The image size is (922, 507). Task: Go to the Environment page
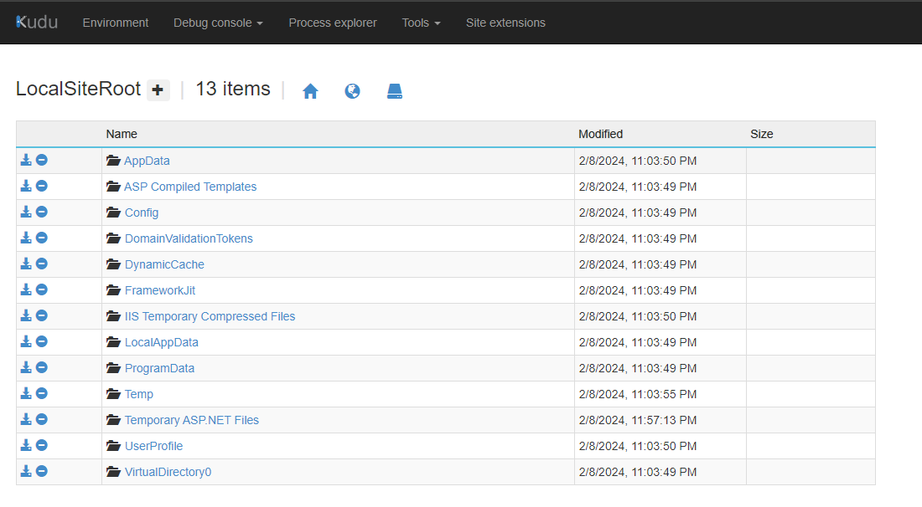(x=116, y=23)
